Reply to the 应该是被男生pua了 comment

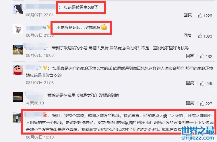(x=188, y=15)
